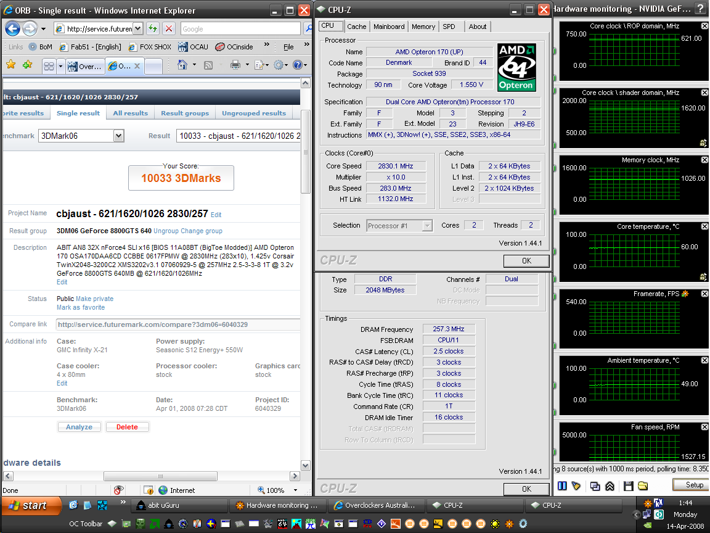Hide the Core temperature graph
The width and height of the screenshot is (710, 533).
click(704, 226)
